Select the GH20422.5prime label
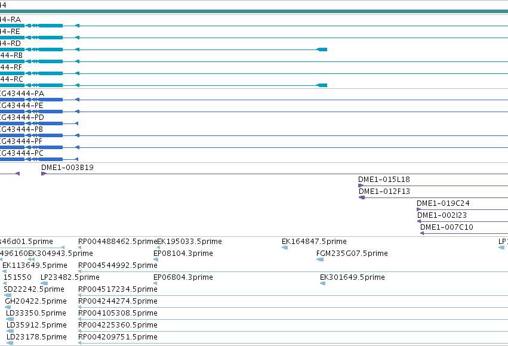508x346 pixels. (36, 301)
